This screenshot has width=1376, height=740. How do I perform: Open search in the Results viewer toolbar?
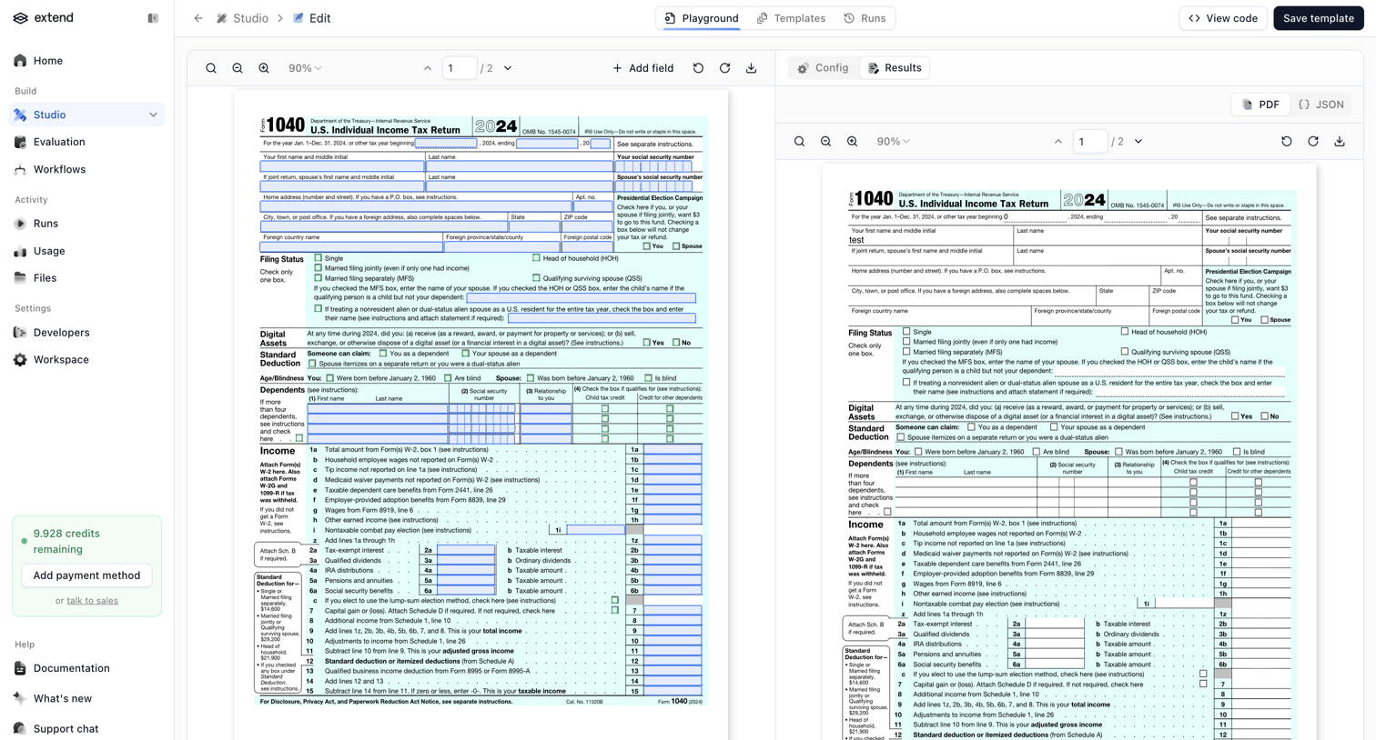pos(799,142)
